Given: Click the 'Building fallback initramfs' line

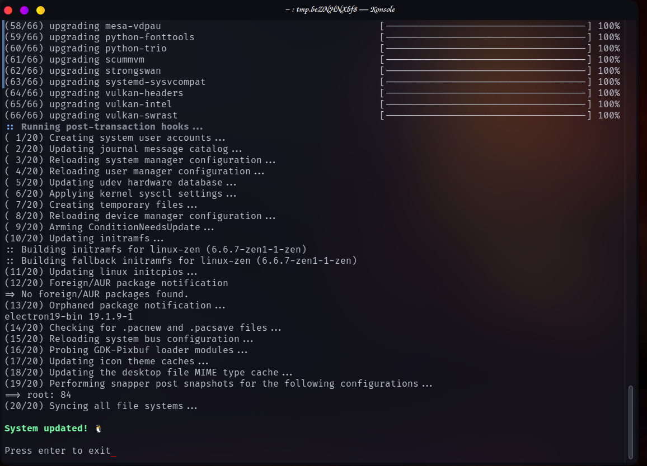Looking at the screenshot, I should point(182,260).
